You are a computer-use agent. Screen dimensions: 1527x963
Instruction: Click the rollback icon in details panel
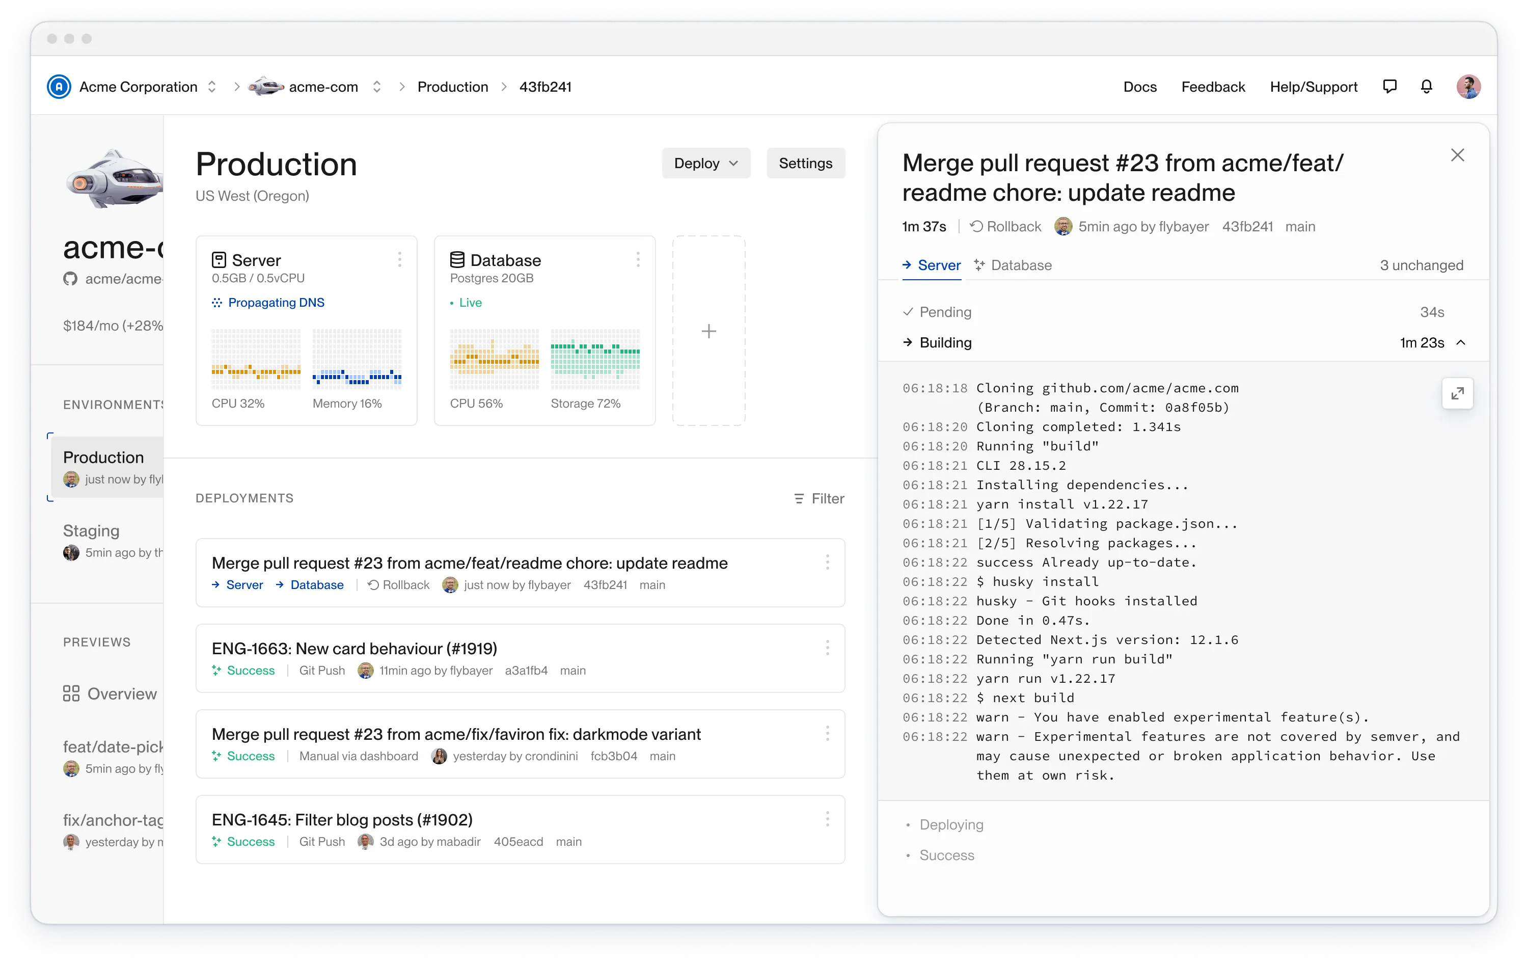point(976,226)
